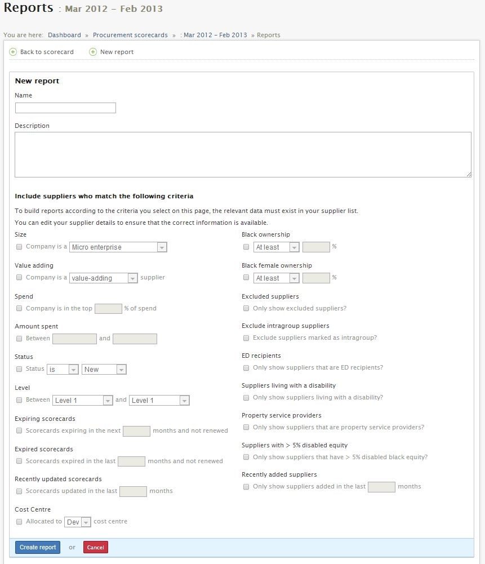Screen dimensions: 485x564
Task: Open Procurement scorecards breadcrumb link
Action: click(130, 35)
